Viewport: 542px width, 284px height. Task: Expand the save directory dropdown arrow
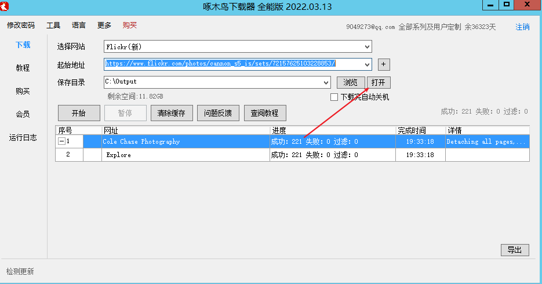pos(326,82)
